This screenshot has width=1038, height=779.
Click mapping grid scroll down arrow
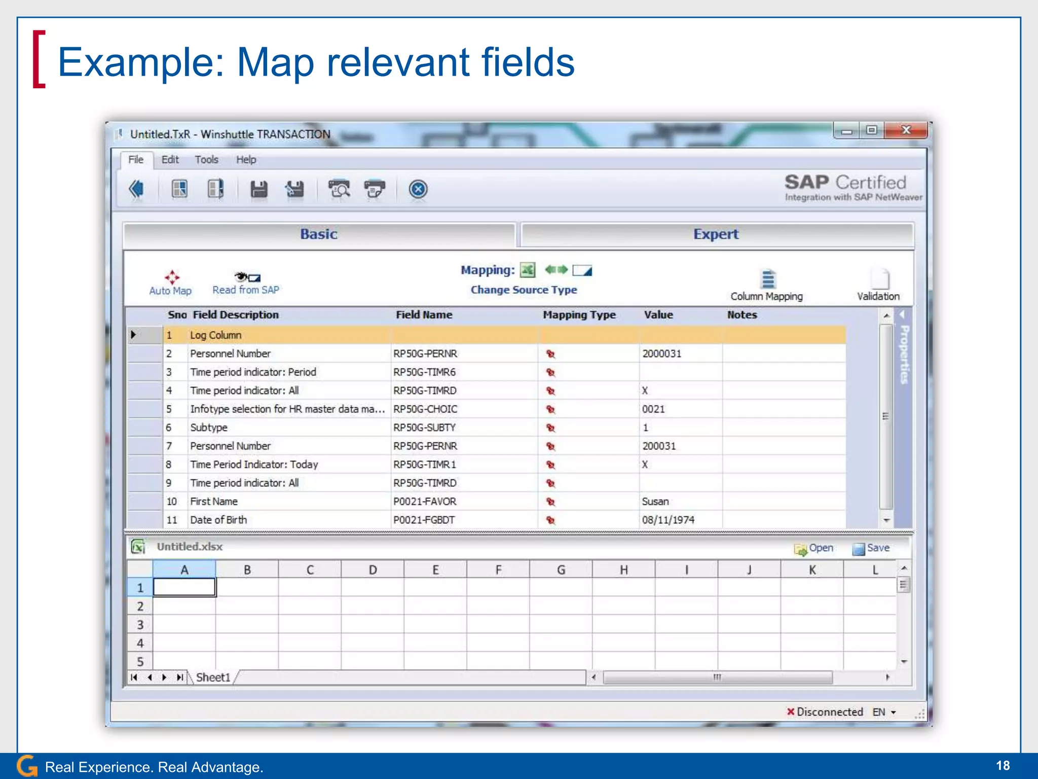886,520
